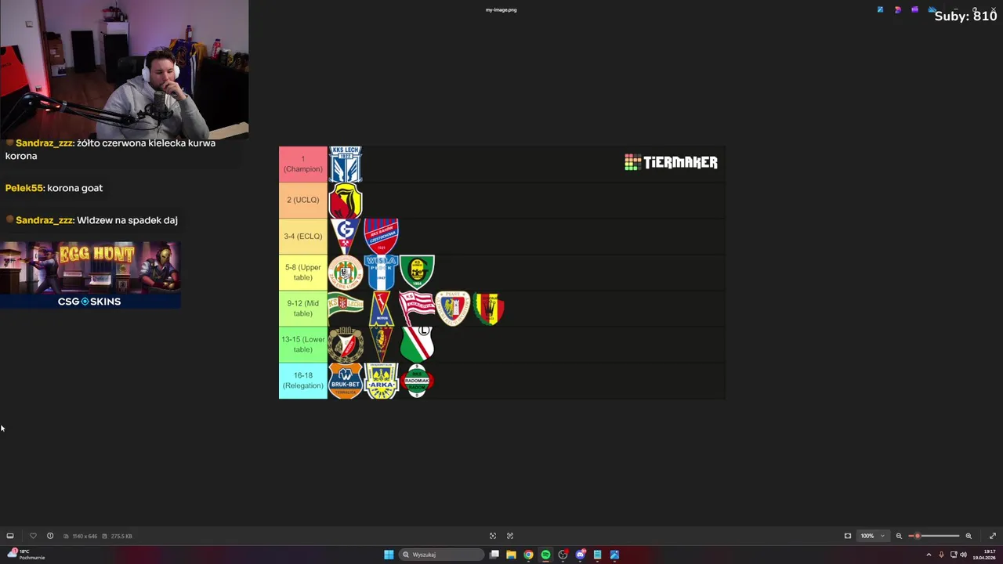This screenshot has width=1003, height=564.
Task: Click the Wisła Płock crest
Action: 382,273
